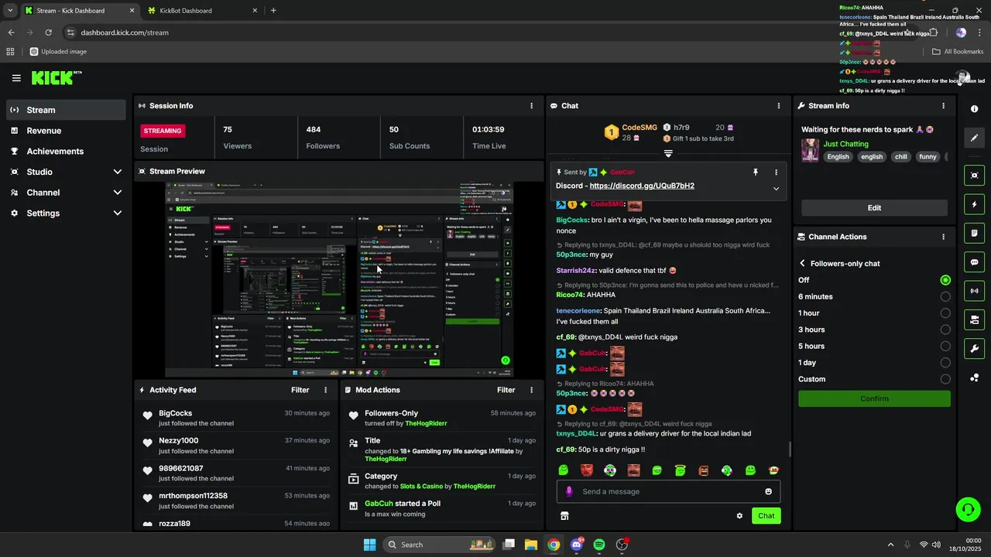Select the 5 hours radio option

coord(945,346)
